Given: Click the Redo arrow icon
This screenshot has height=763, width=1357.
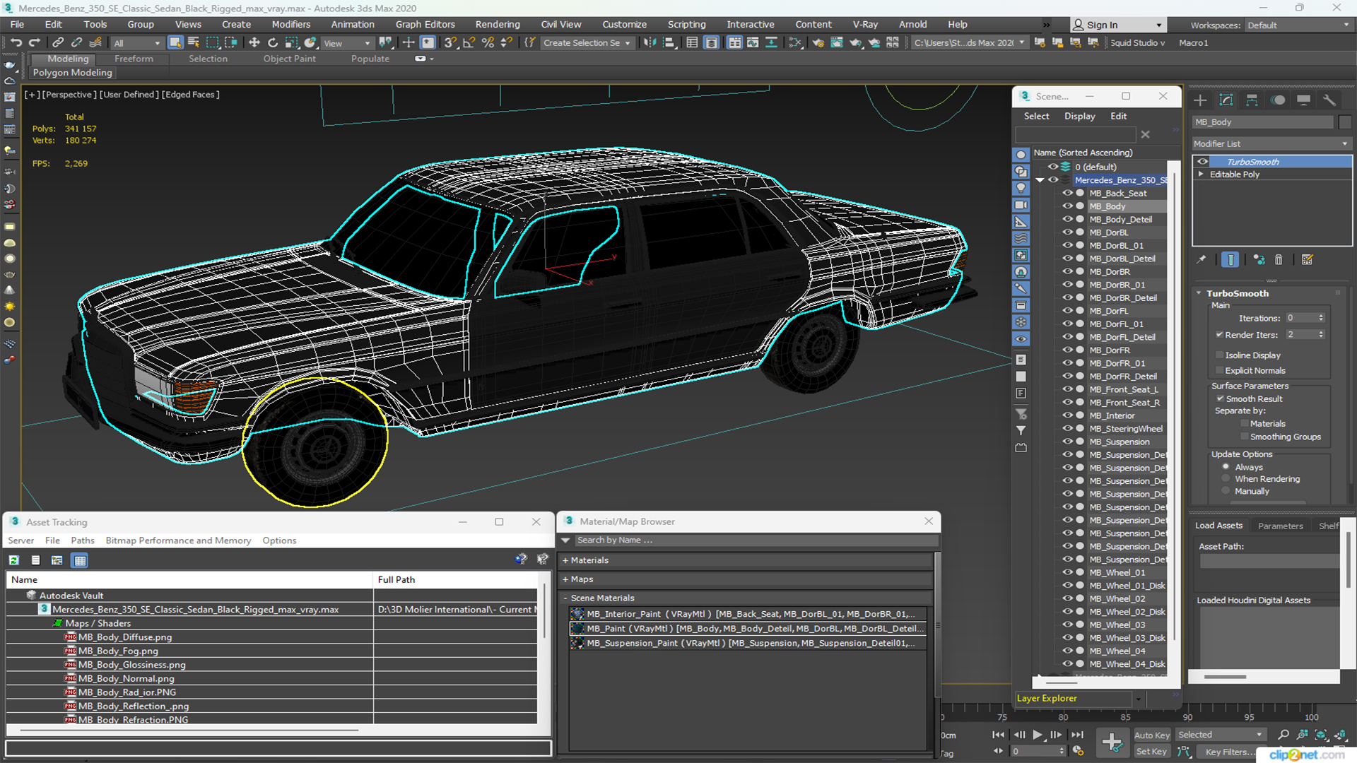Looking at the screenshot, I should point(34,43).
